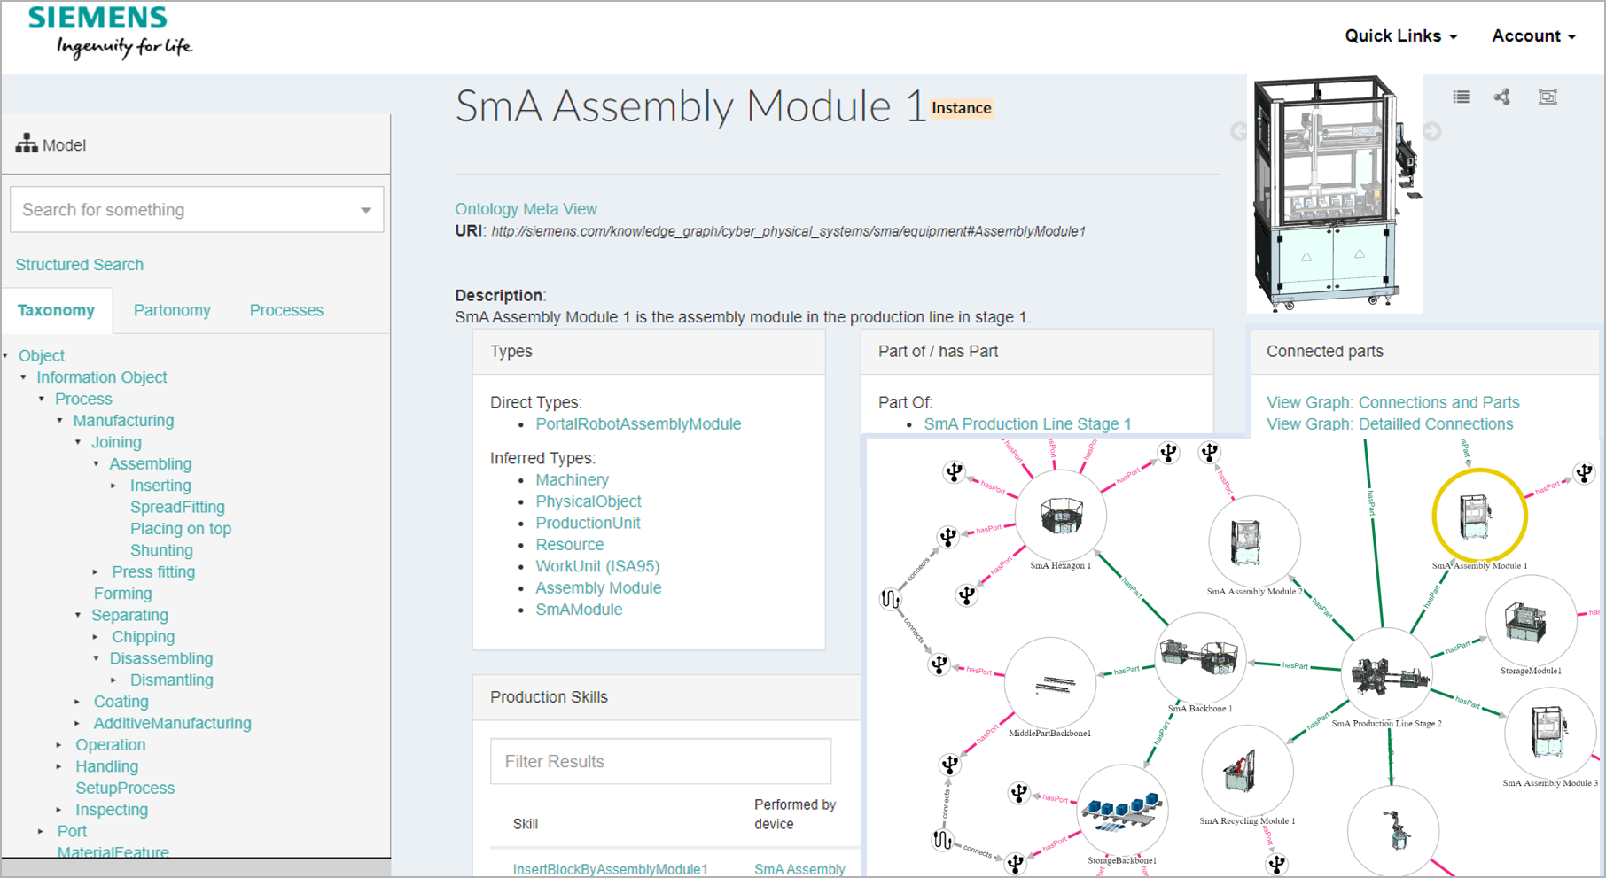Select the SmA Assembly Module 2 node
The image size is (1606, 878).
[1254, 541]
